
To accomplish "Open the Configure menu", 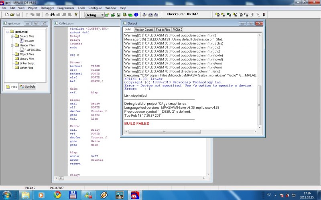I will (95, 8).
